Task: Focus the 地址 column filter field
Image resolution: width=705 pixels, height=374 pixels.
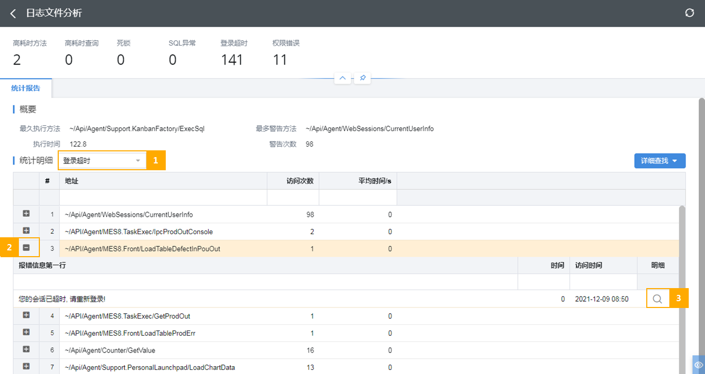Action: [163, 197]
